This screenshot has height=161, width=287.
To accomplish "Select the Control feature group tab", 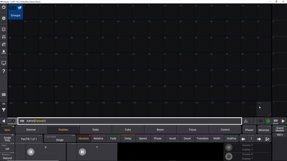I will pyautogui.click(x=225, y=130).
